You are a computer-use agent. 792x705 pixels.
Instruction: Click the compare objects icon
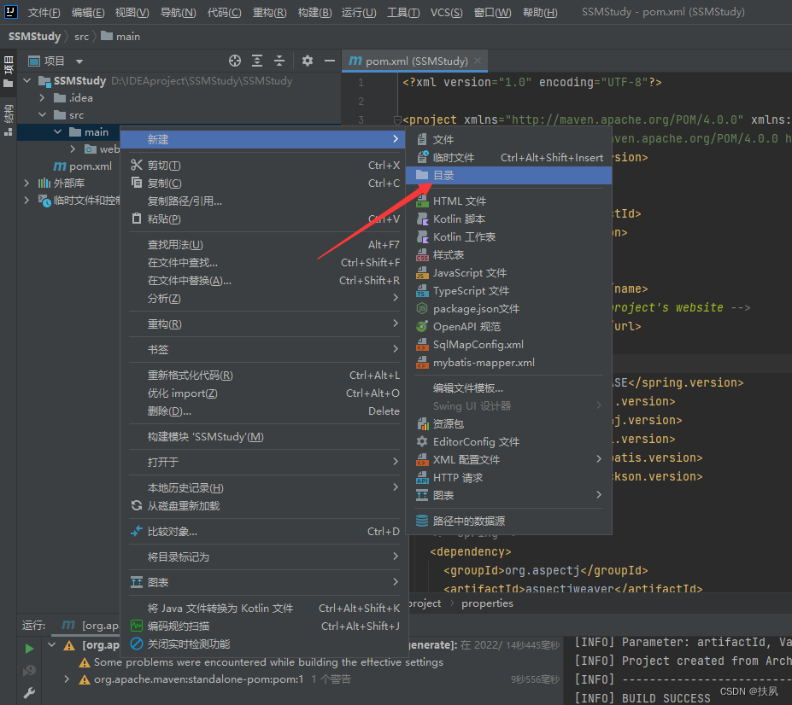pos(137,531)
